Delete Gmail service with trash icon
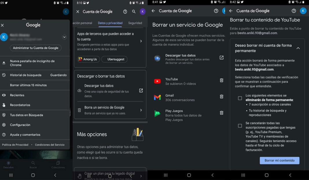Image resolution: width=309 pixels, height=180 pixels. point(222,97)
